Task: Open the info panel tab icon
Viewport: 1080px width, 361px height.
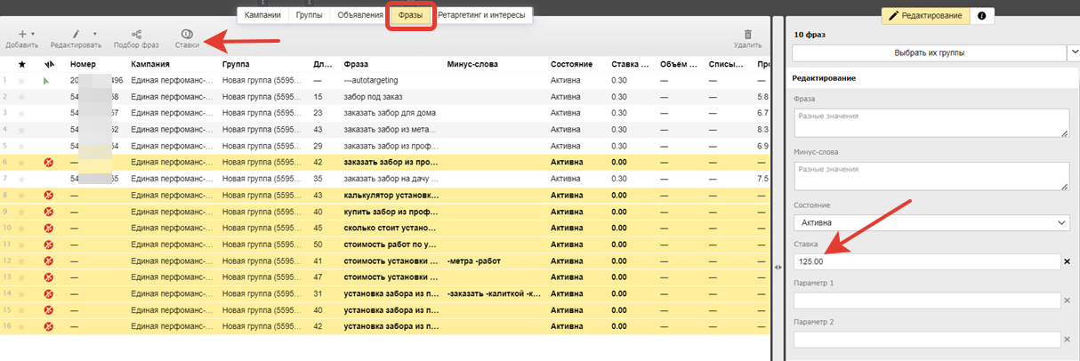Action: tap(982, 16)
